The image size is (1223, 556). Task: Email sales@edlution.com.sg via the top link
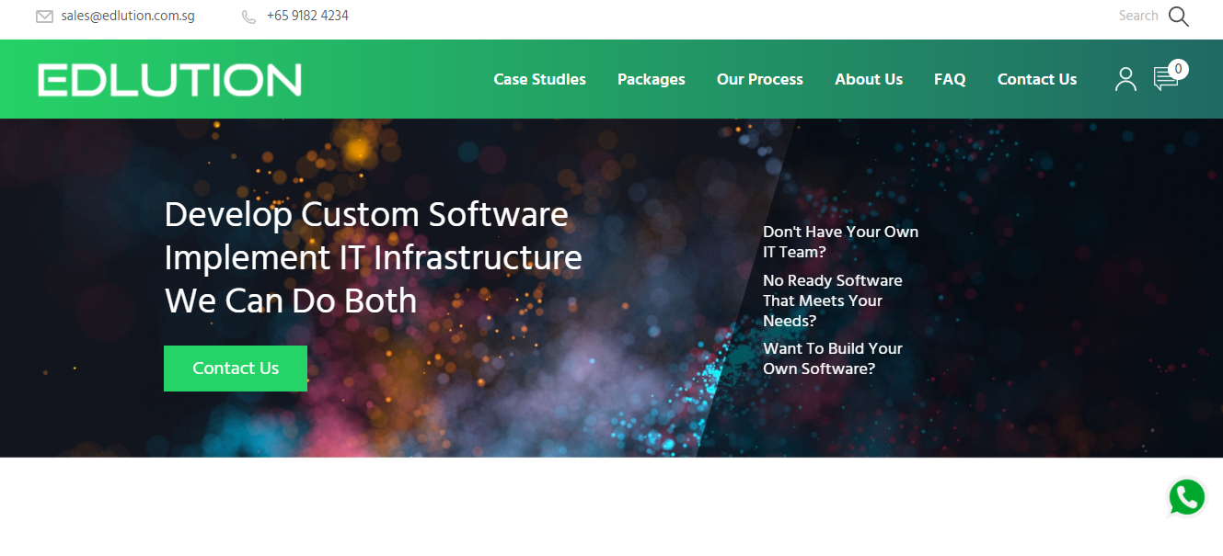pyautogui.click(x=128, y=16)
